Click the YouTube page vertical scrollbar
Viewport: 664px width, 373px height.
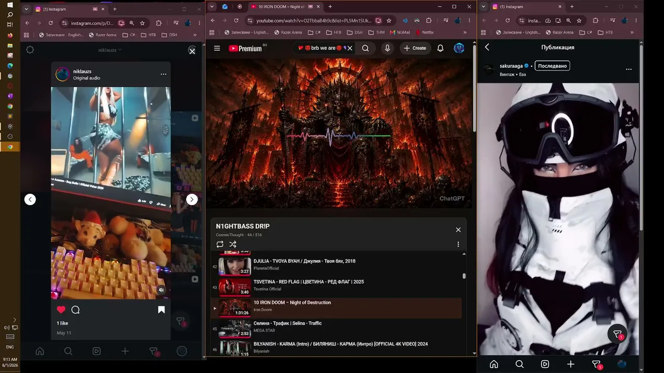click(474, 88)
